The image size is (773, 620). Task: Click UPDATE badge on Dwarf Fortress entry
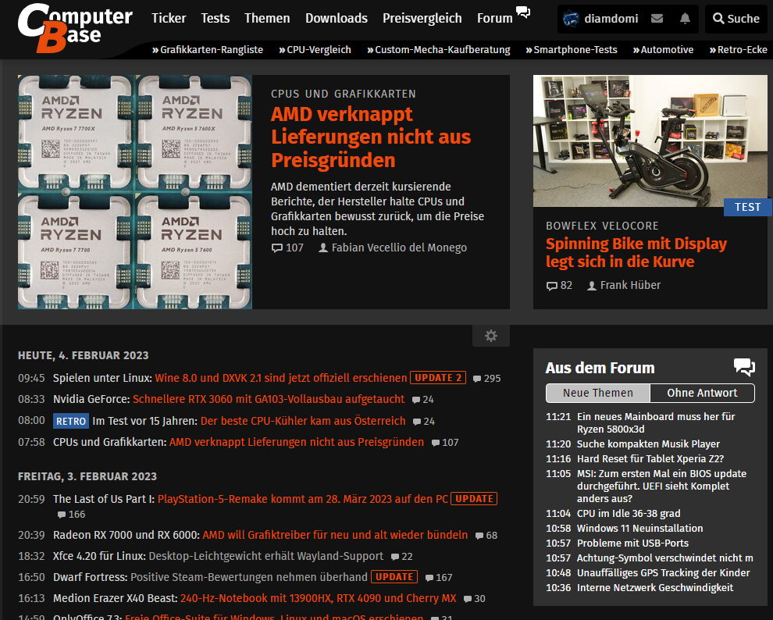tap(394, 576)
